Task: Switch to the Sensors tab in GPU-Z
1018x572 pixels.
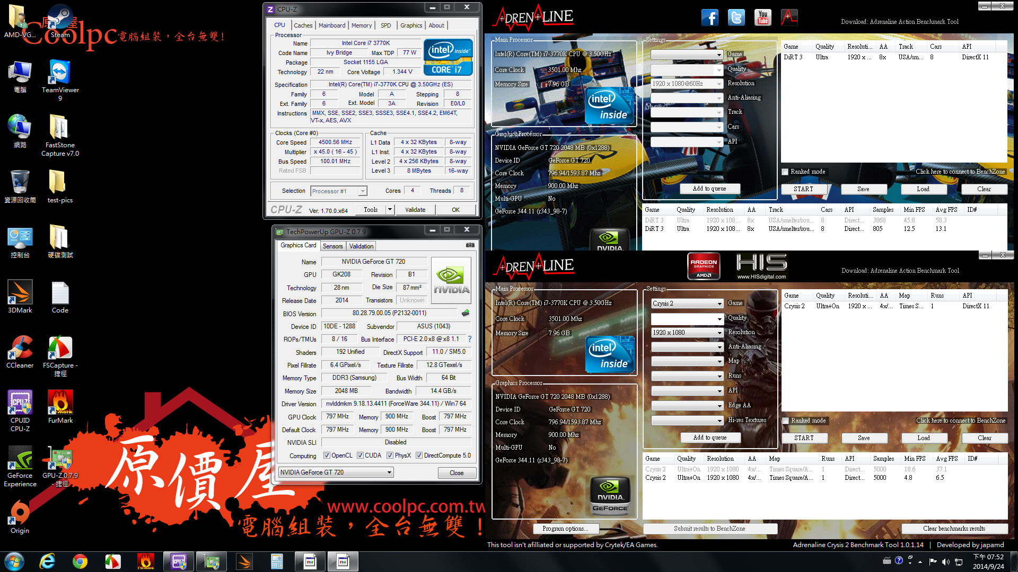Action: (x=332, y=246)
